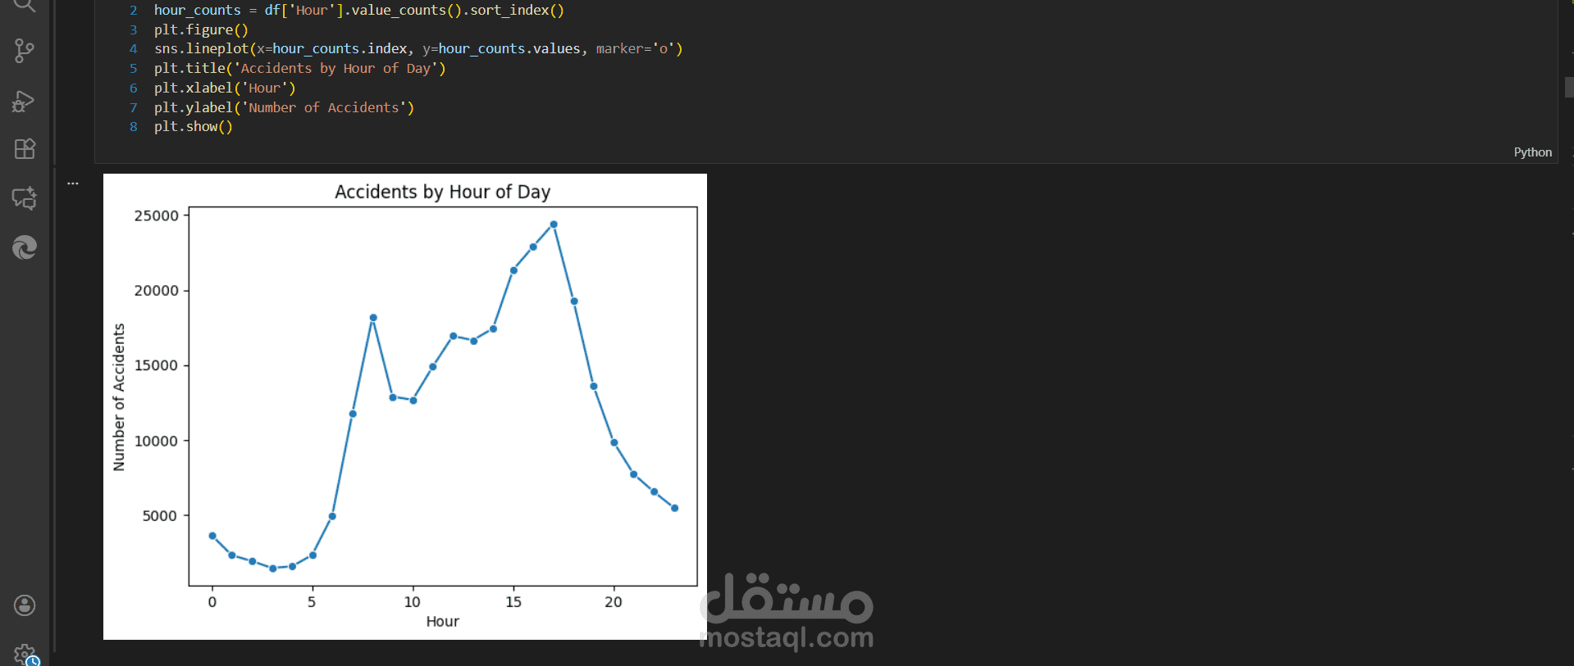Image resolution: width=1574 pixels, height=666 pixels.
Task: Open the Python cell language picker
Action: 1532,152
